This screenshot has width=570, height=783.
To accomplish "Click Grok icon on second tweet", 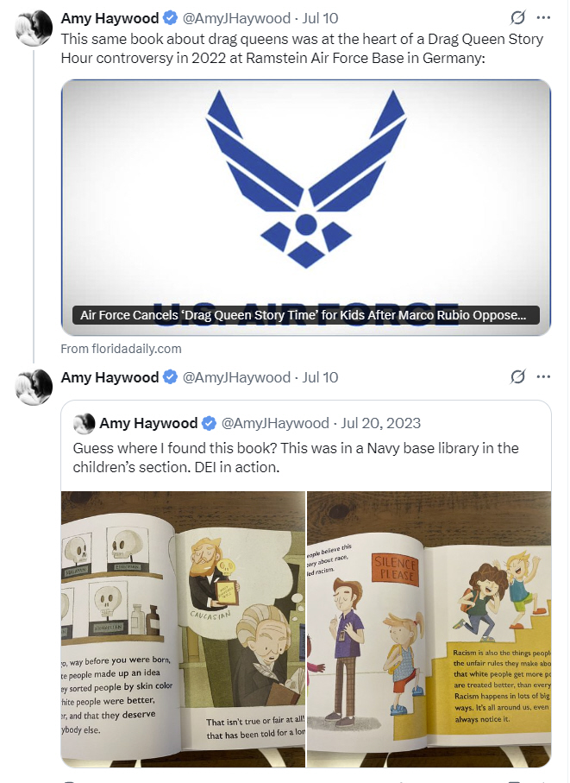I will coord(517,377).
